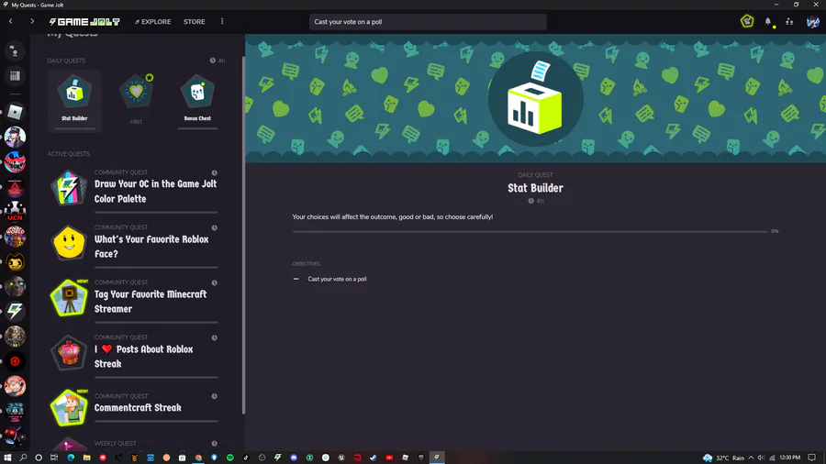Open the Commentcraft Streak quest
Viewport: 826px width, 464px height.
pos(134,407)
